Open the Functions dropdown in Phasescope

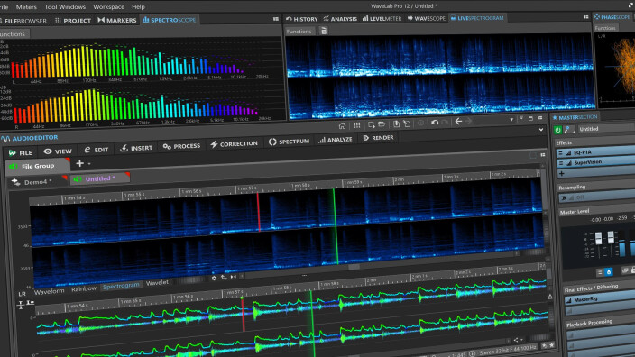(605, 28)
